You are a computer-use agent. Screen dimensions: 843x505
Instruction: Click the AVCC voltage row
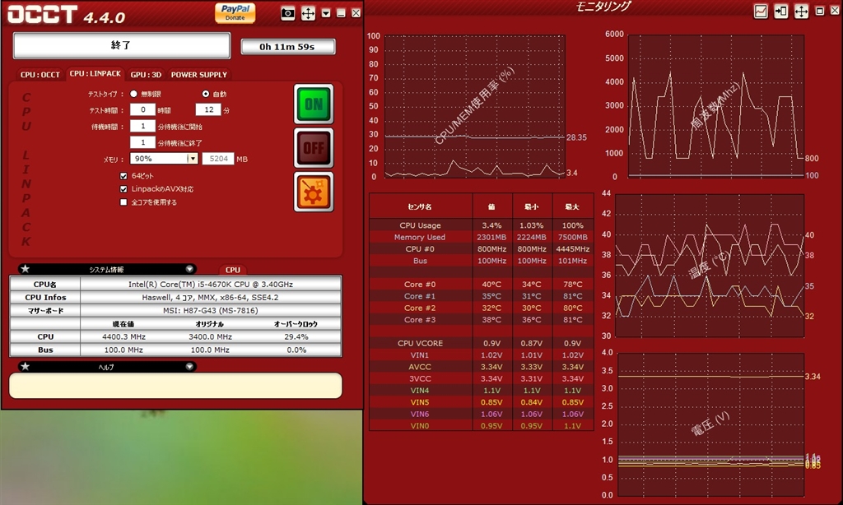coord(481,367)
